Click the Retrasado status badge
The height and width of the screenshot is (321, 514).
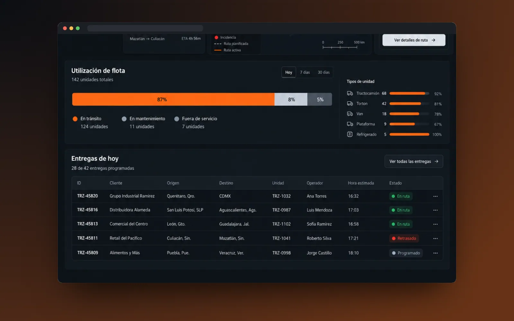pos(404,239)
